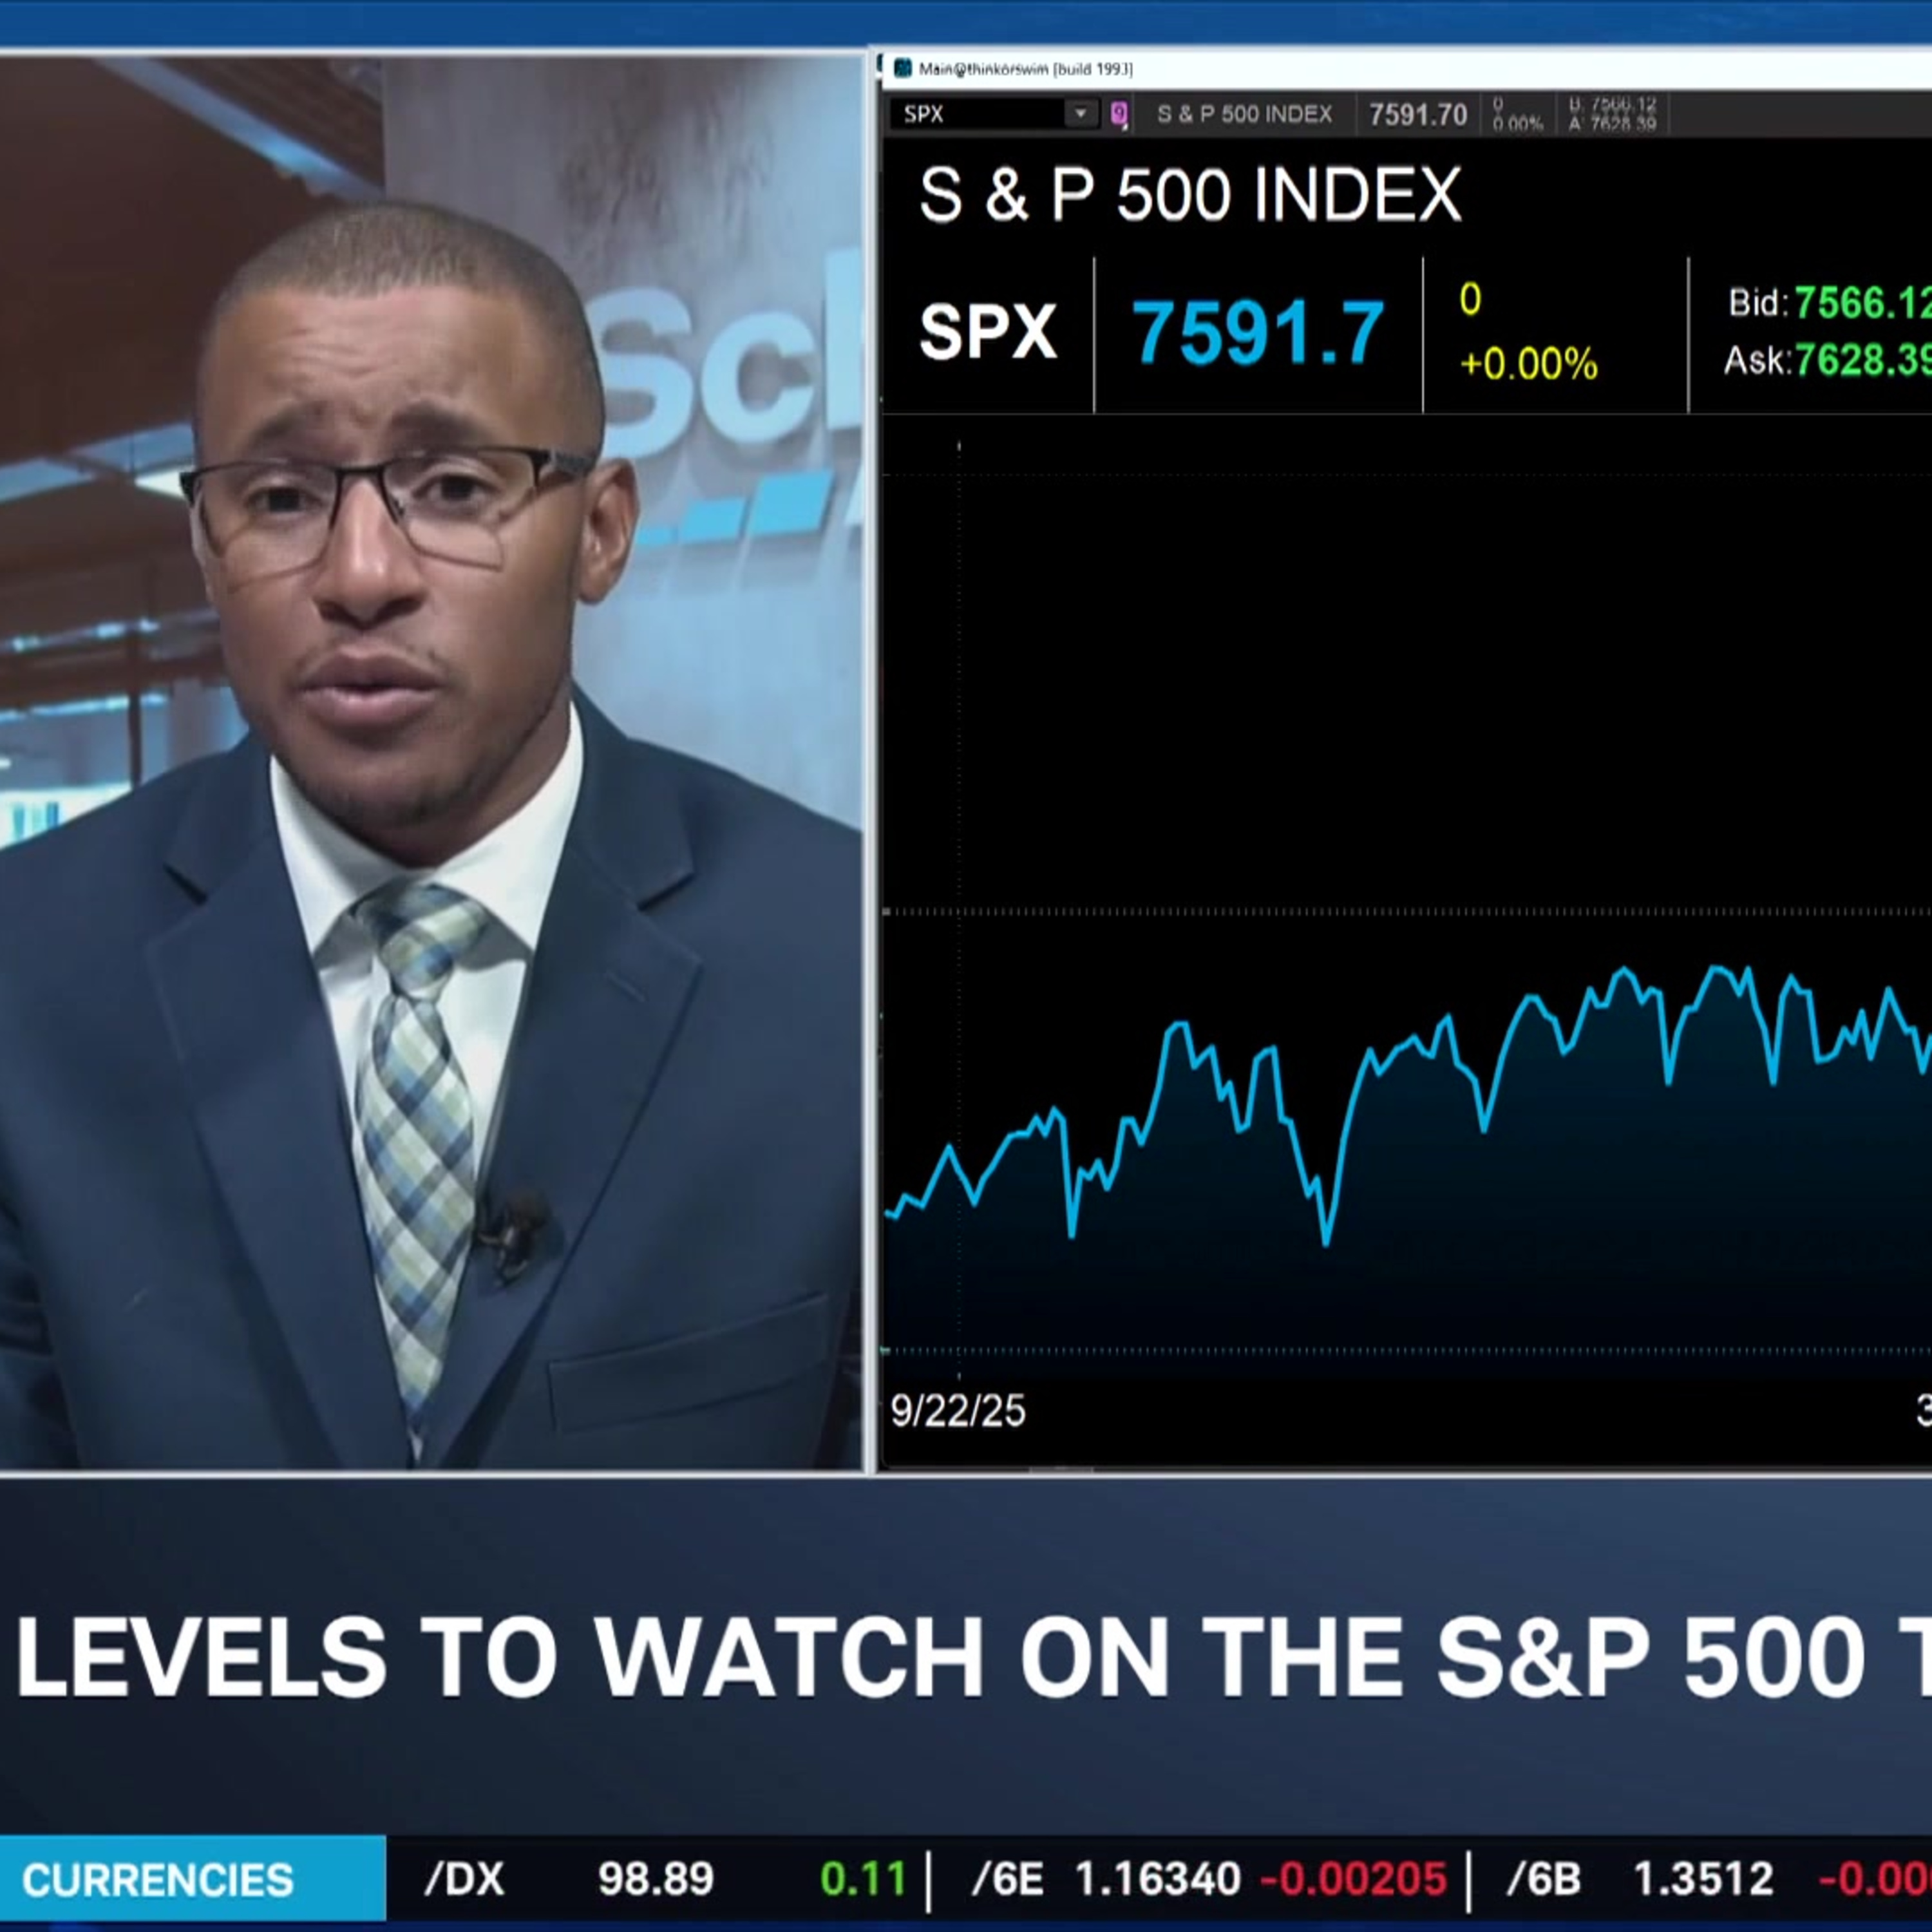Screen dimensions: 1932x1932
Task: Click the /6B ticker symbol
Action: click(x=1543, y=1879)
